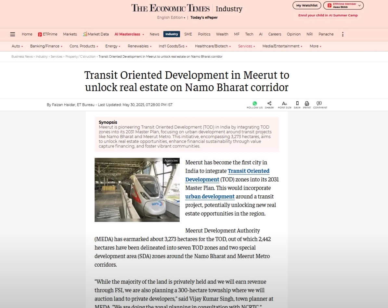Click the Share icon
This screenshot has width=388, height=308.
tap(269, 104)
